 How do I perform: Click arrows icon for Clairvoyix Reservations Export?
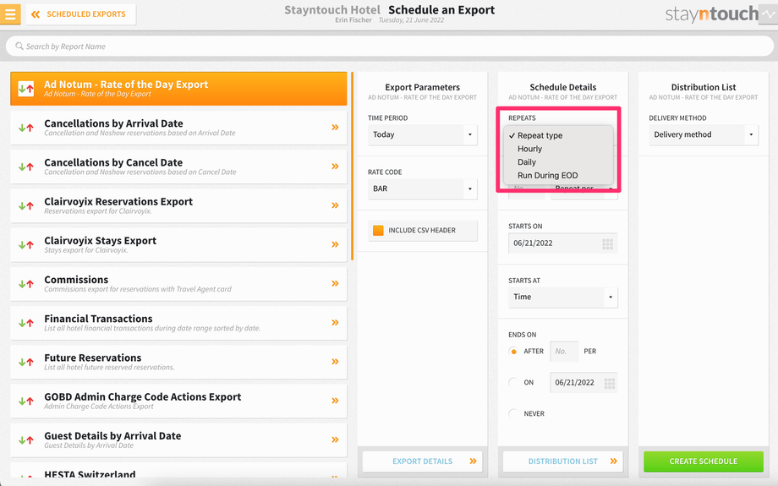click(26, 205)
